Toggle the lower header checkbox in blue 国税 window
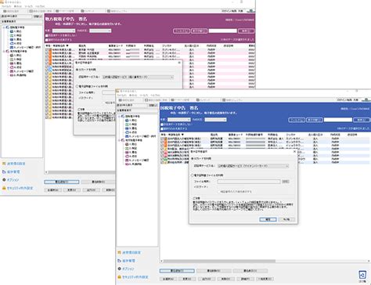 point(162,128)
